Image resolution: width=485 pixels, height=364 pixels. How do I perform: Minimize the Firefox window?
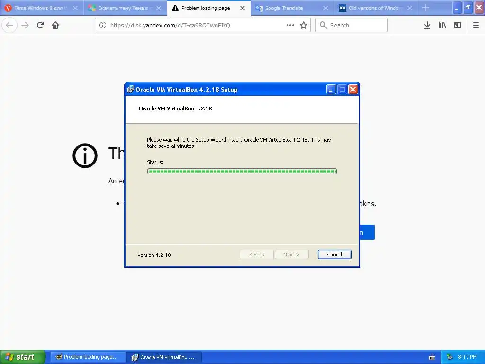pyautogui.click(x=457, y=8)
